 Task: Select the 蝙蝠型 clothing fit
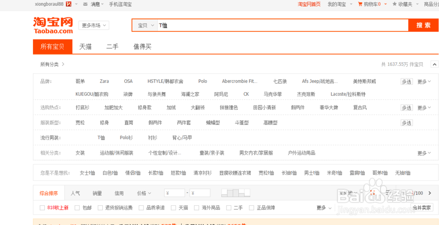(x=213, y=123)
